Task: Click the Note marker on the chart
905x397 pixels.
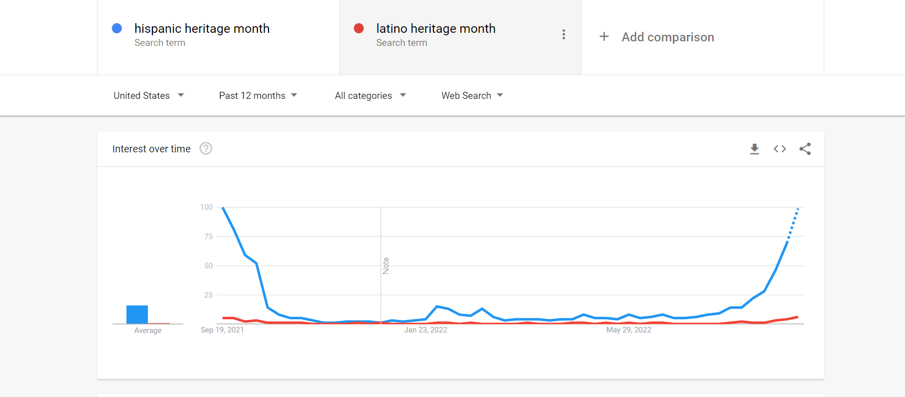Action: point(386,265)
